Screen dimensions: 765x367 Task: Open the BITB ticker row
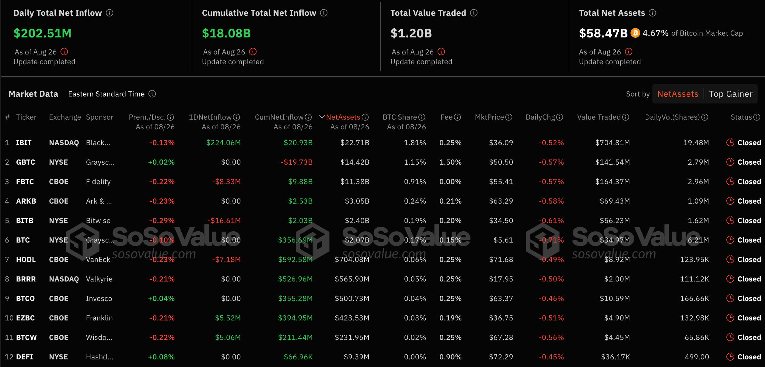382,220
